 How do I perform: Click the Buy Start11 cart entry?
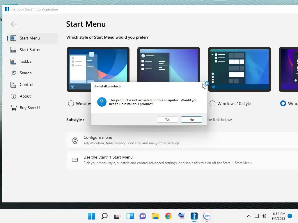tap(33, 108)
